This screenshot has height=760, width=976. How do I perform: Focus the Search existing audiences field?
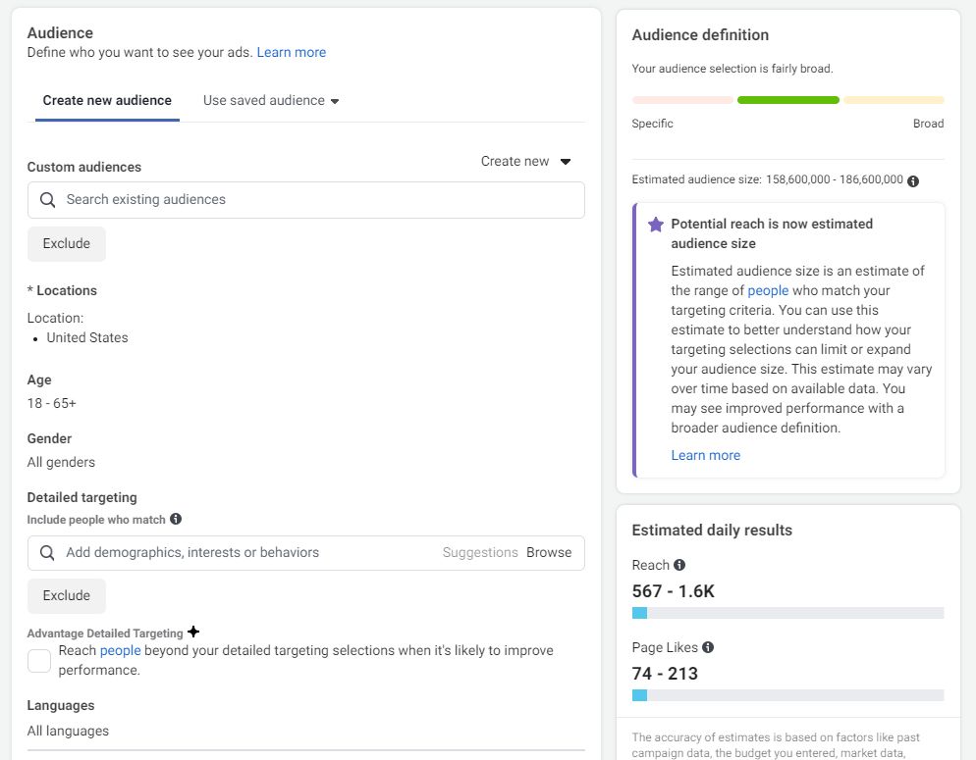tap(305, 200)
